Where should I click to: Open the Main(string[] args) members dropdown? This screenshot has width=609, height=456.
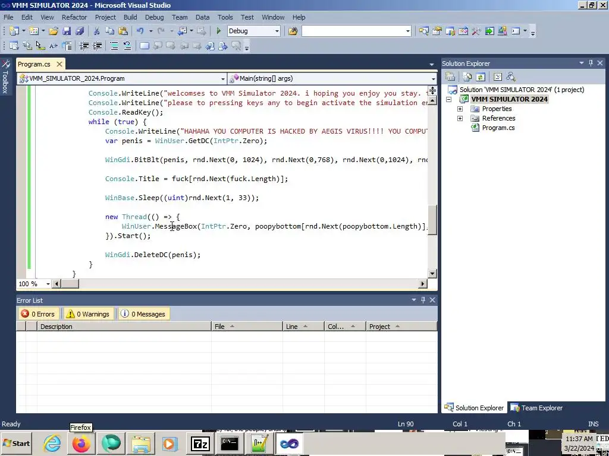tap(433, 79)
